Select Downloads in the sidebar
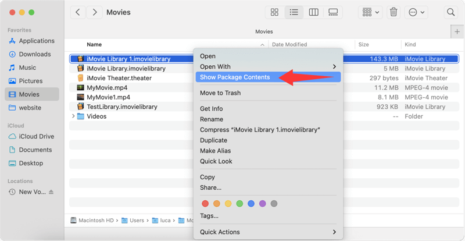 click(x=35, y=54)
